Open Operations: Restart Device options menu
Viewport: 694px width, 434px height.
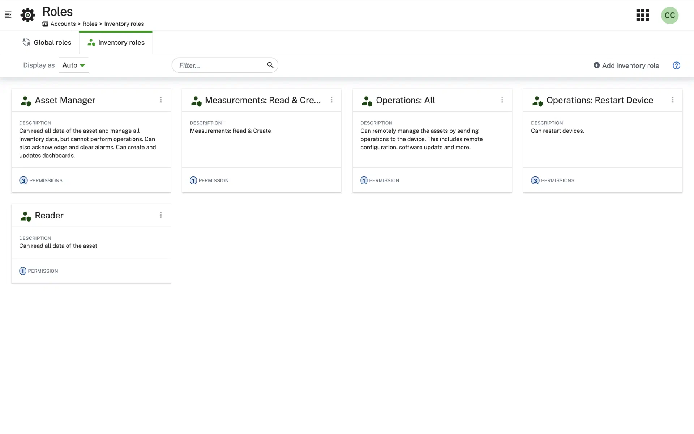pos(673,100)
